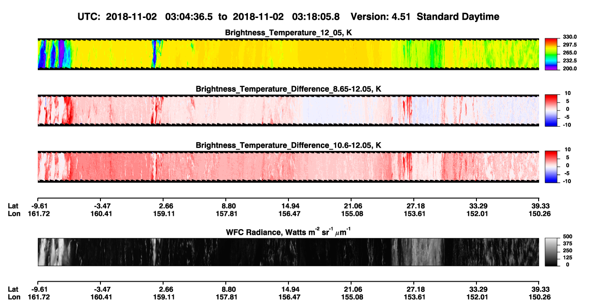Image resolution: width=599 pixels, height=307 pixels.
Task: Click the 200.0 colorbar label
Action: (570, 68)
